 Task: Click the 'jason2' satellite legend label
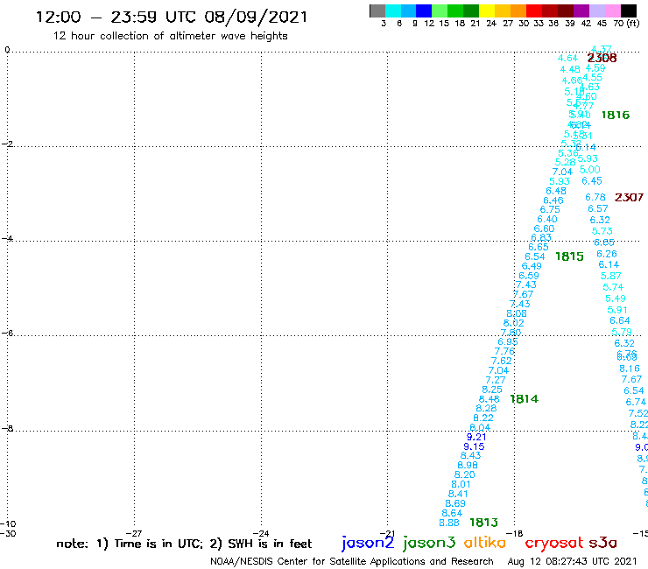coord(368,543)
